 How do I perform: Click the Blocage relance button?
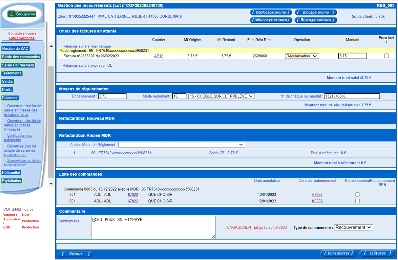[316, 20]
